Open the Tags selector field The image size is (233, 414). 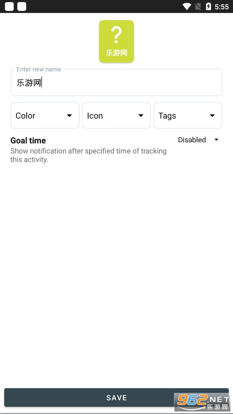tap(188, 116)
